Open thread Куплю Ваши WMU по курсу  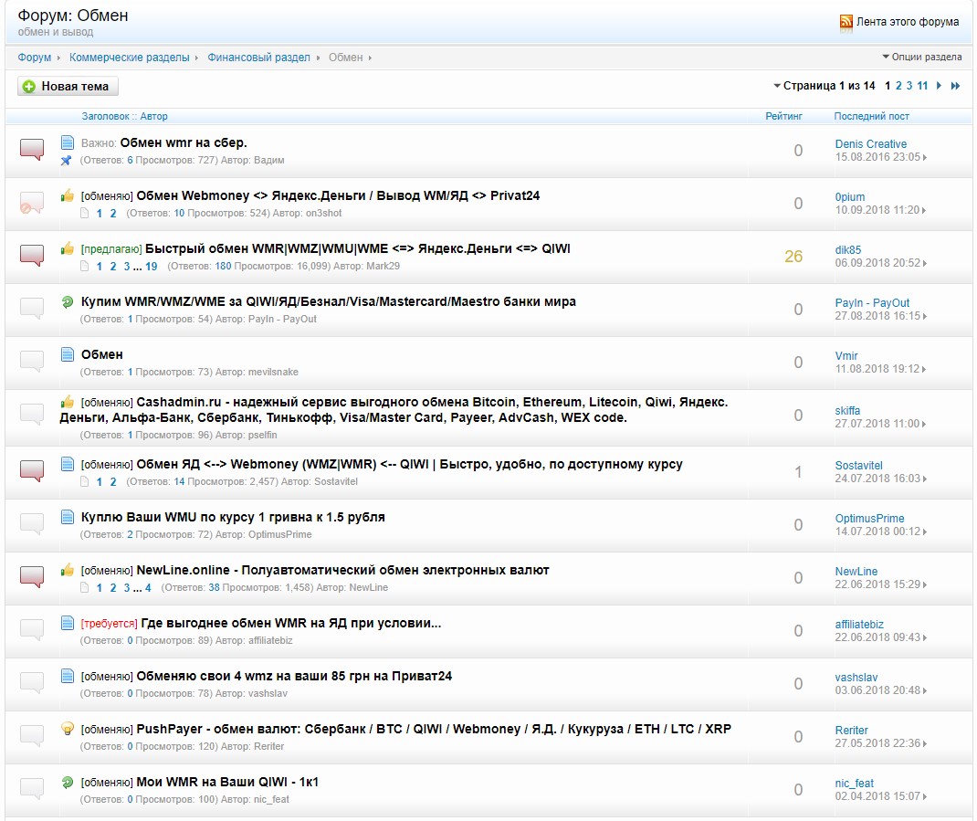233,518
